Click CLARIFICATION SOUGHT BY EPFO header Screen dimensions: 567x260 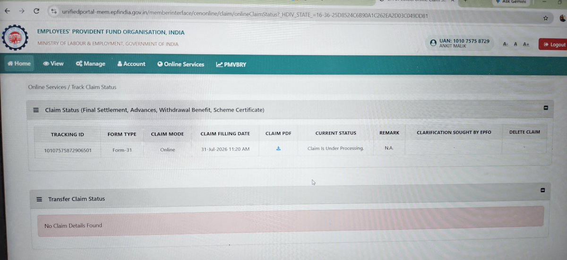[x=454, y=133]
